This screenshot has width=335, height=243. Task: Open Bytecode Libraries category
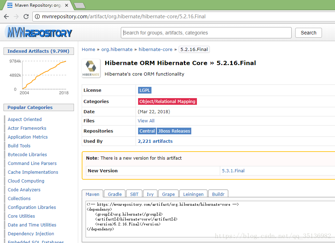27,154
